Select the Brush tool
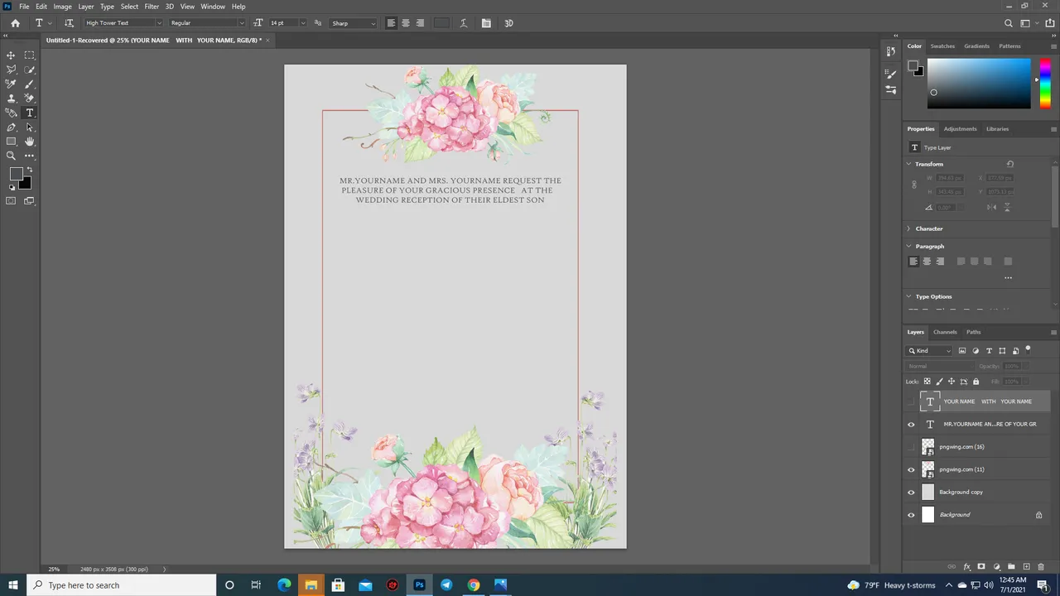Image resolution: width=1060 pixels, height=596 pixels. [x=30, y=84]
